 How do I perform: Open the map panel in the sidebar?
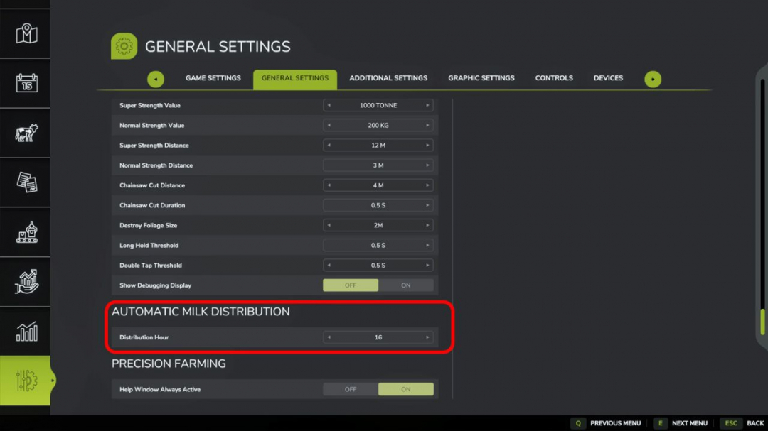pyautogui.click(x=26, y=33)
